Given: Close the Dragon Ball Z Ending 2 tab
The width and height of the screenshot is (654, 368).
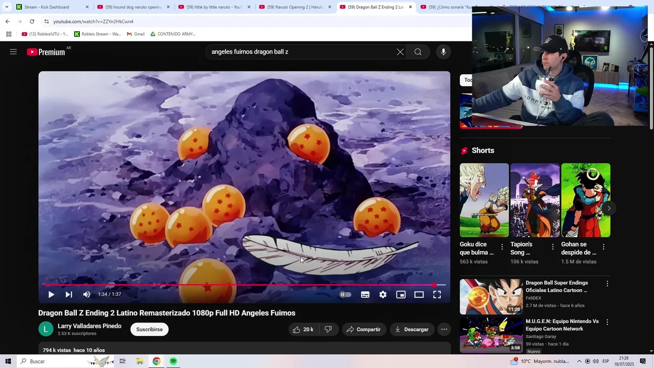Looking at the screenshot, I should click(x=410, y=7).
